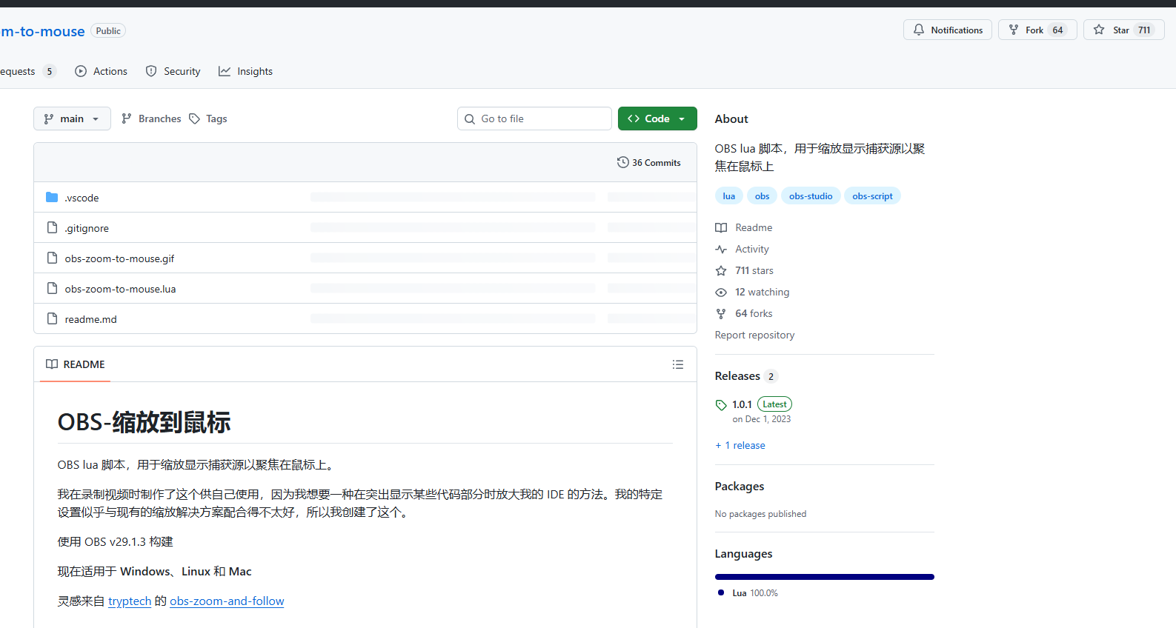Open obs-zoom-and-follow link in README

point(227,601)
